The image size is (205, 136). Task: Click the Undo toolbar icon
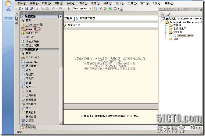(53, 8)
